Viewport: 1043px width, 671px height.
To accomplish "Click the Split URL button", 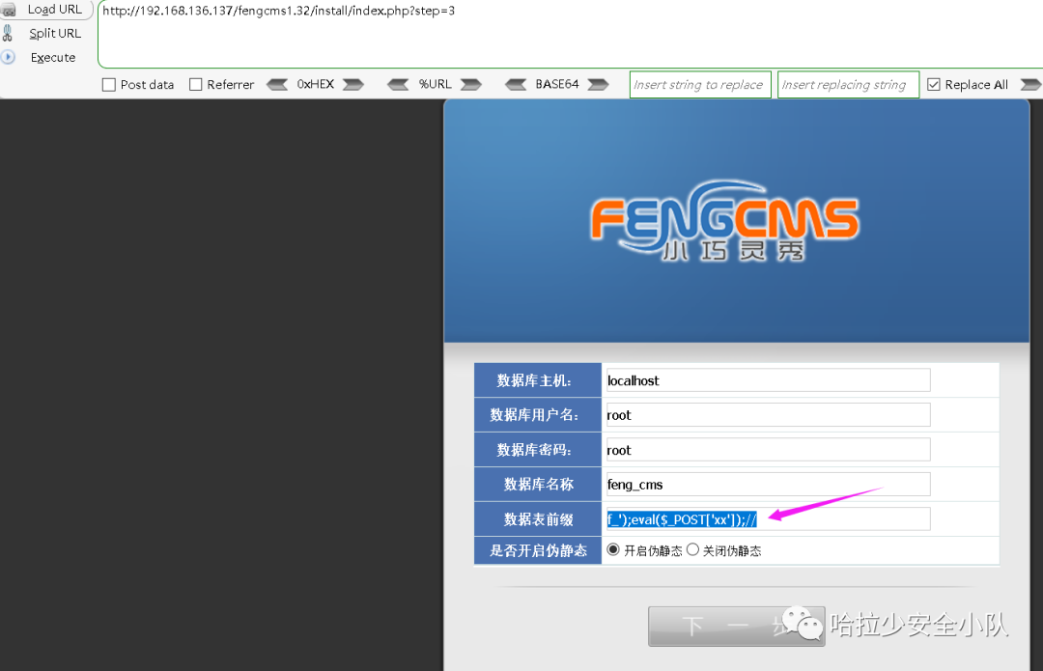I will point(54,33).
